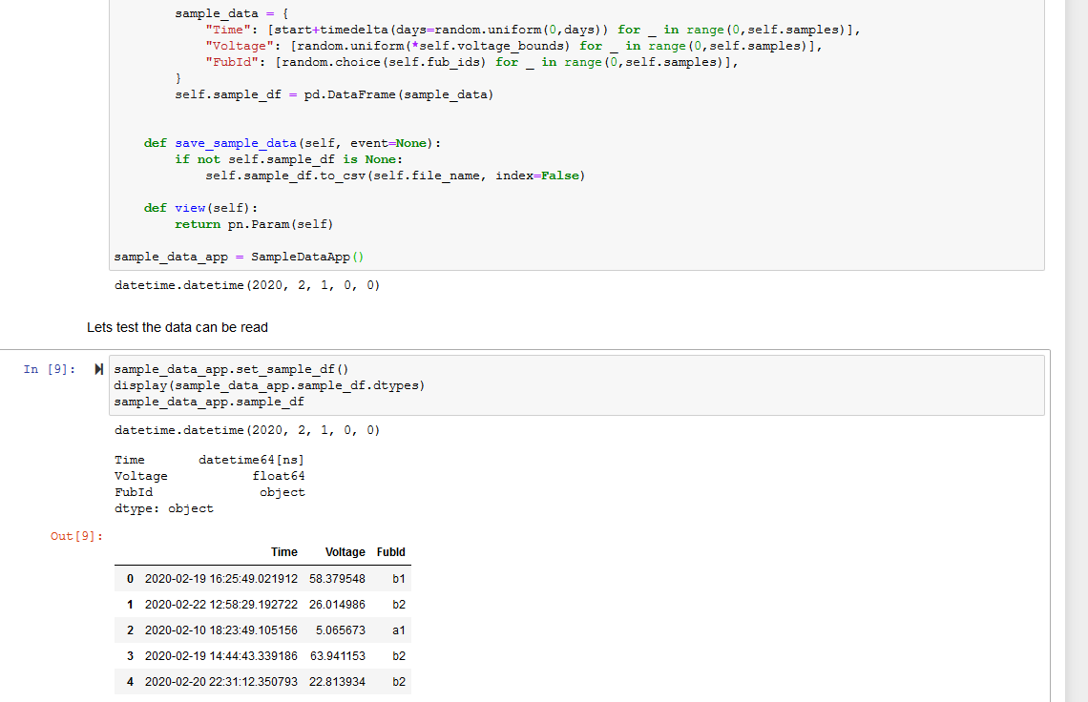
Task: Click the FubId column header
Action: pyautogui.click(x=390, y=552)
